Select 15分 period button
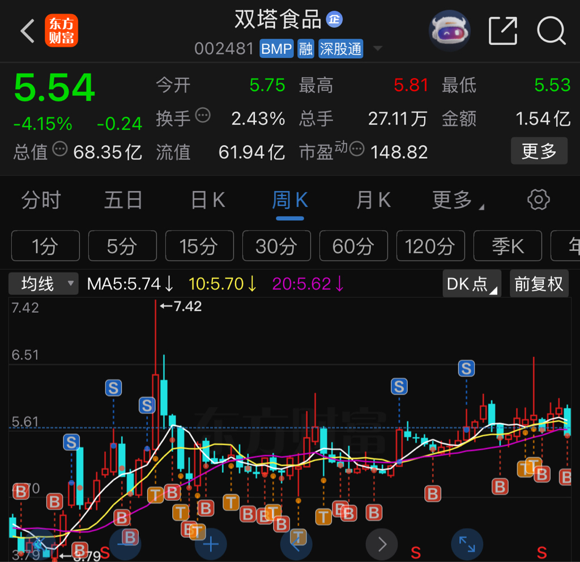Viewport: 580px width, 562px height. click(199, 246)
